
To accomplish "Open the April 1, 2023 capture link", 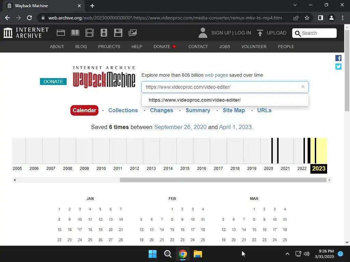I will (235, 127).
